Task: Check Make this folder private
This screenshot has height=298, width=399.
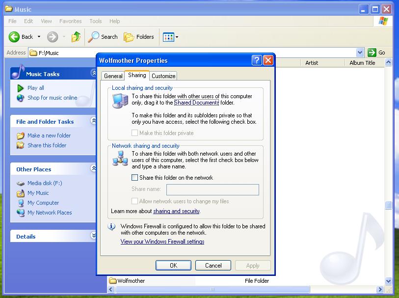Action: (134, 133)
